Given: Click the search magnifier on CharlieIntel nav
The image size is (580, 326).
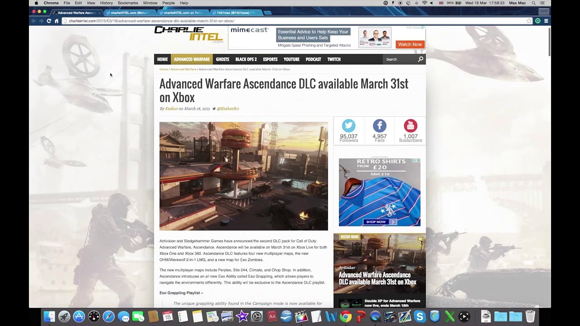Looking at the screenshot, I should pos(420,59).
